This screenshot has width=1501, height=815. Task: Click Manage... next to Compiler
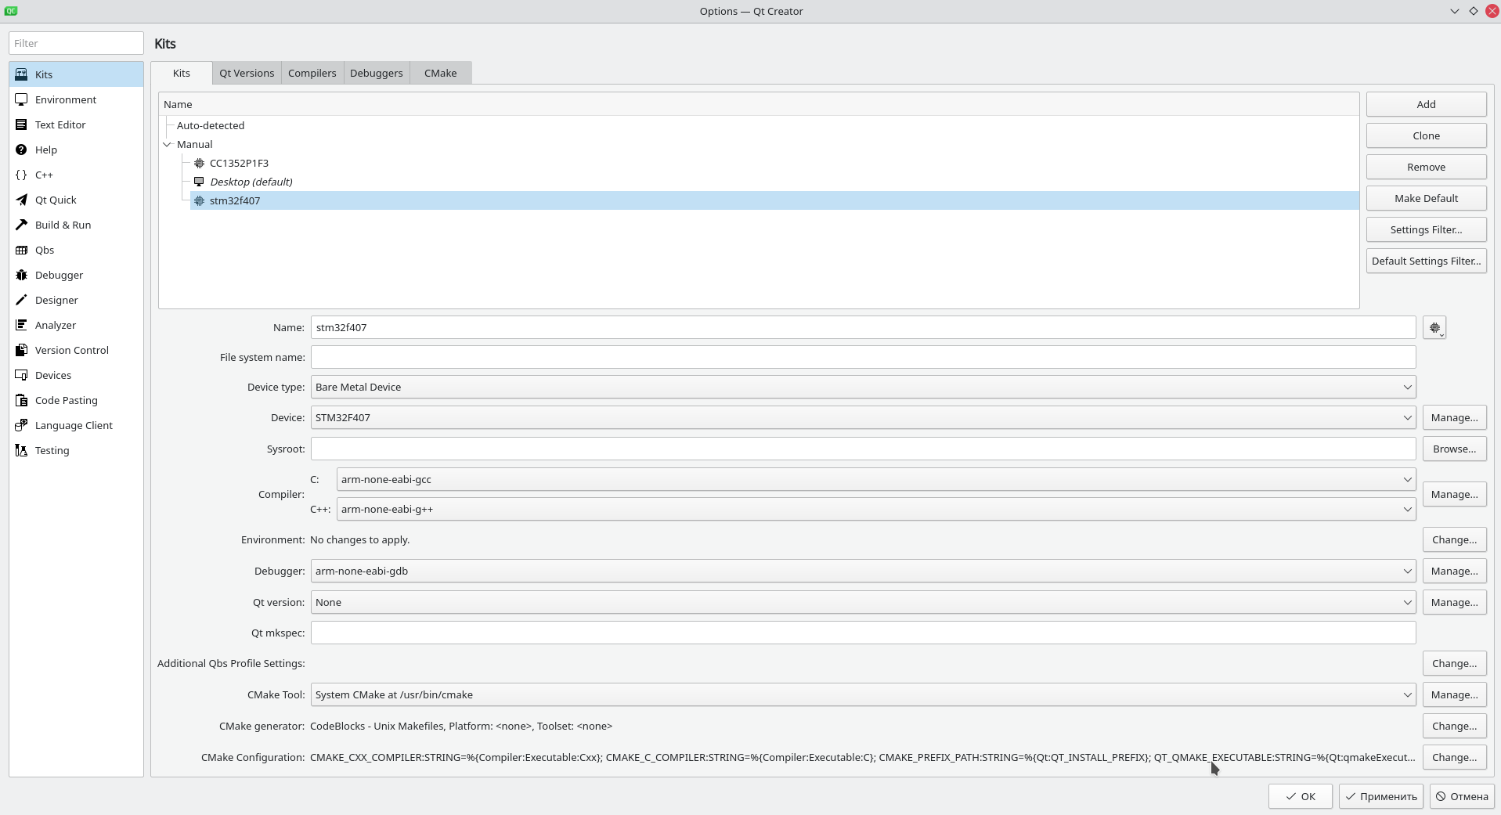[x=1454, y=494]
